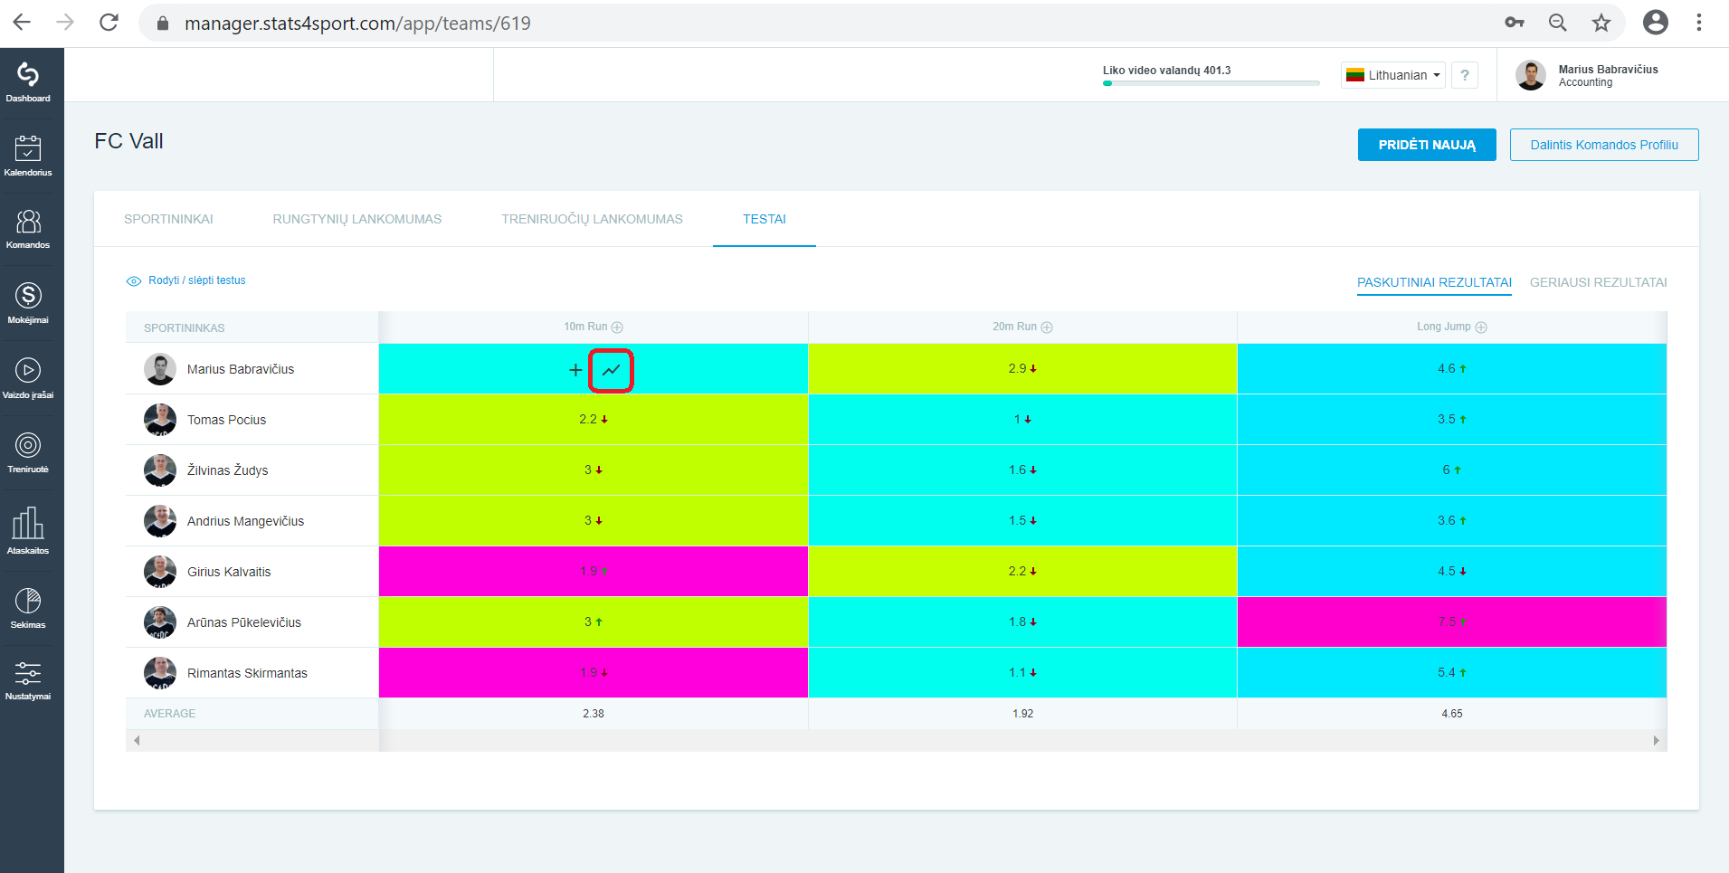This screenshot has height=873, width=1729.
Task: Open Ataskaitos reports icon
Action: coord(28,530)
